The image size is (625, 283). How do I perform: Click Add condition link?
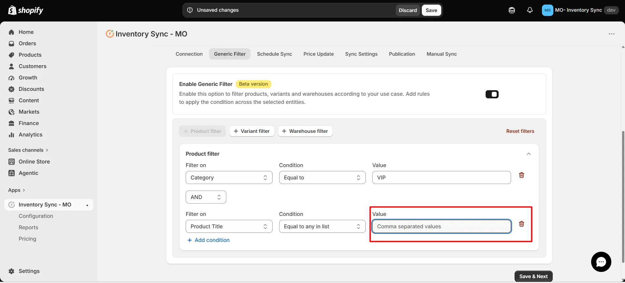click(x=208, y=240)
